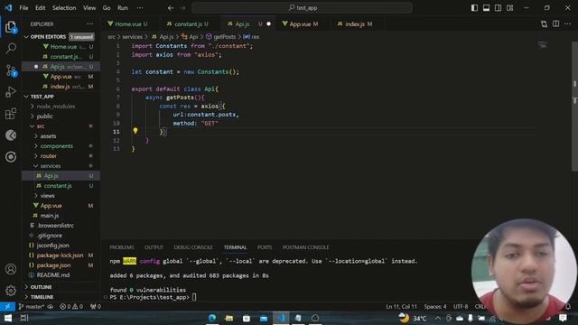Click the remote window indicator in status bar
The image size is (578, 325).
[x=7, y=307]
